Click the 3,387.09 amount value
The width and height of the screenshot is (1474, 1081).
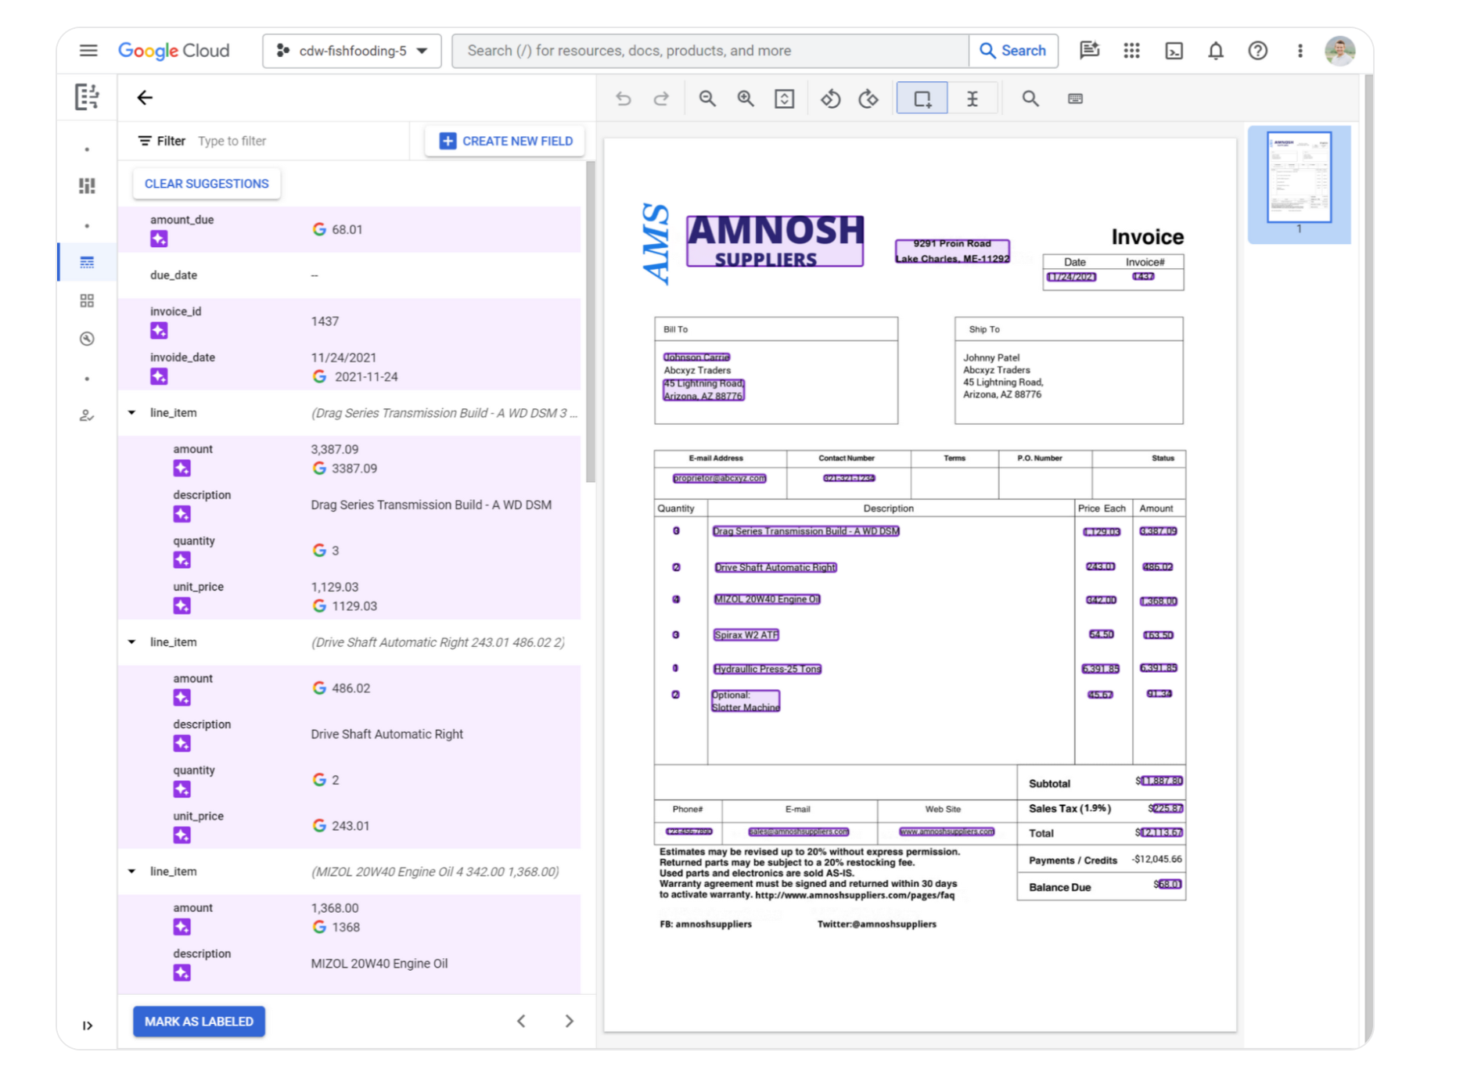335,449
